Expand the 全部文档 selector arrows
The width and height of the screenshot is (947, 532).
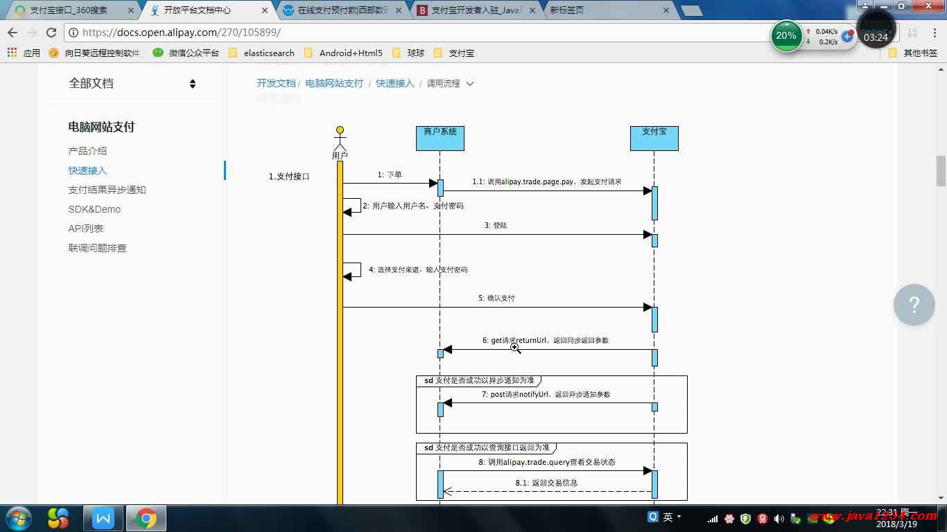coord(193,84)
